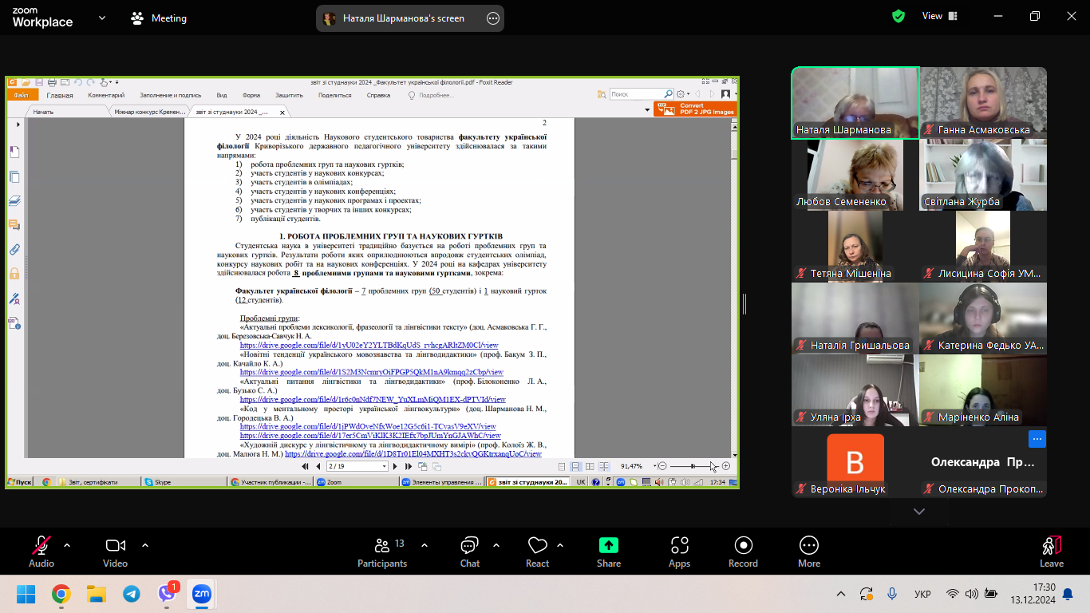
Task: Adjust the Foxit zoom slider
Action: (x=693, y=466)
